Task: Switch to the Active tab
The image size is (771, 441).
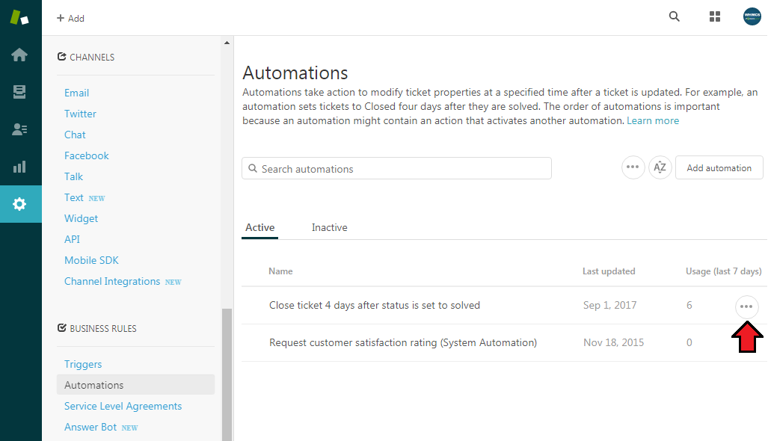Action: point(260,228)
